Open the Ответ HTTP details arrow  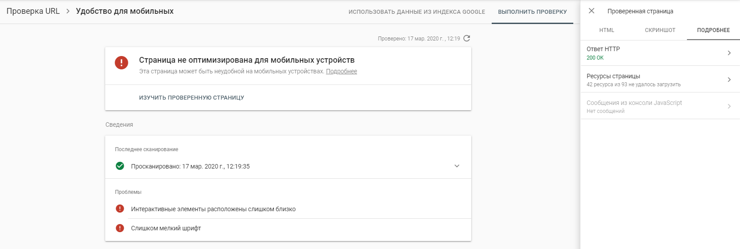tap(729, 53)
